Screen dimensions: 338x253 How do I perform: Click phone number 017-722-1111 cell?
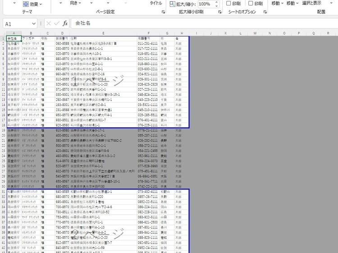point(149,49)
